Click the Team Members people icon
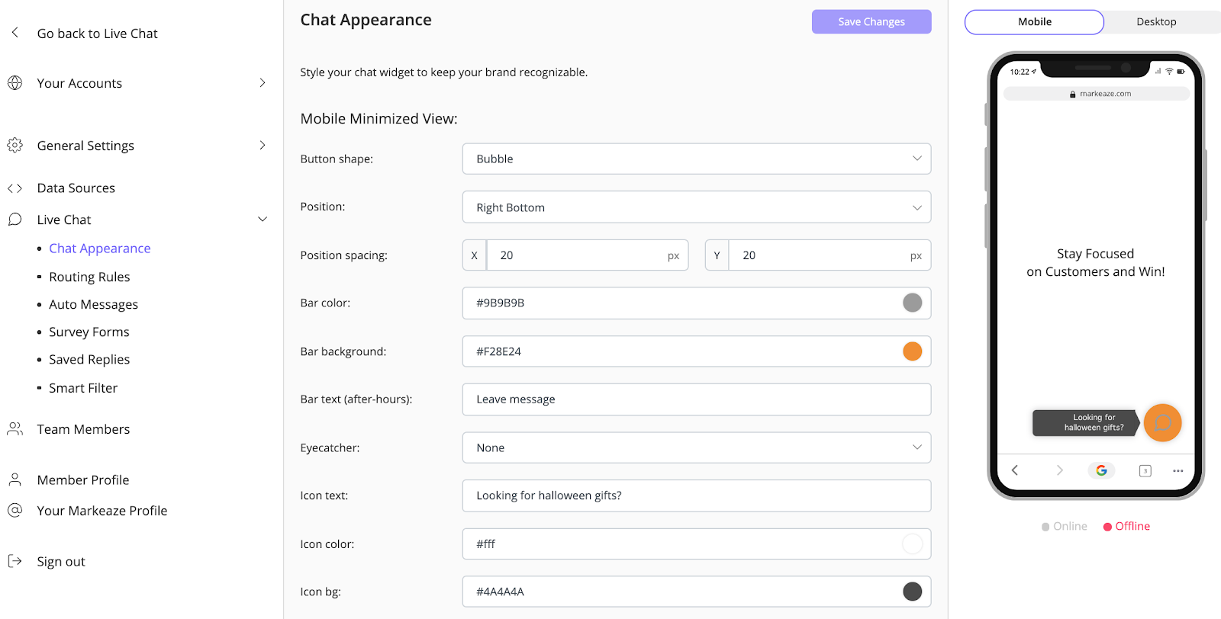1221x619 pixels. point(14,429)
